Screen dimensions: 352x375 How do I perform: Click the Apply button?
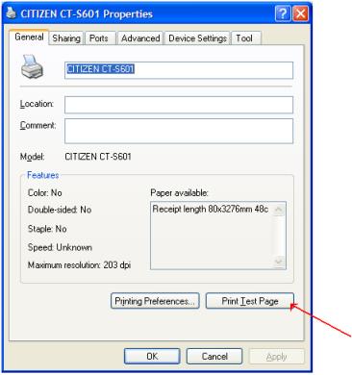(276, 356)
